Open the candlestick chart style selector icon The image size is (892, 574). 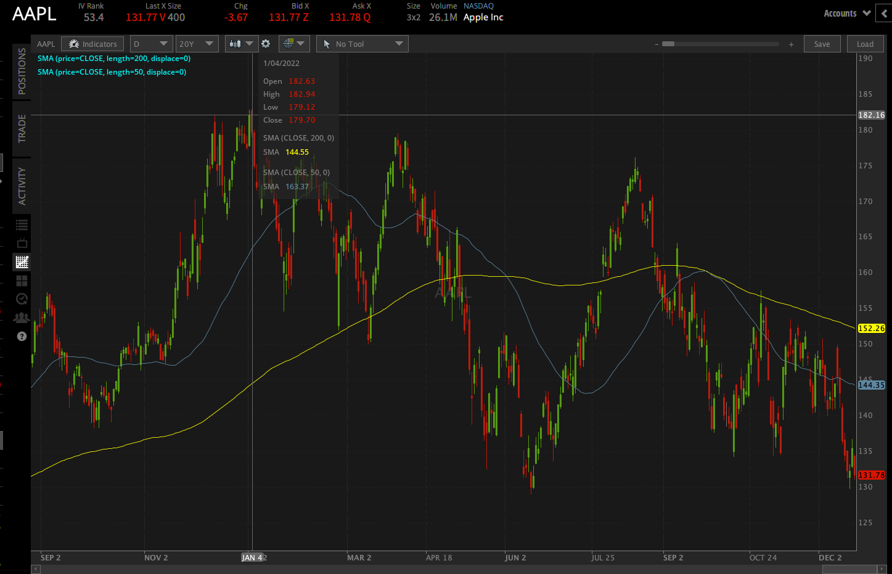237,43
